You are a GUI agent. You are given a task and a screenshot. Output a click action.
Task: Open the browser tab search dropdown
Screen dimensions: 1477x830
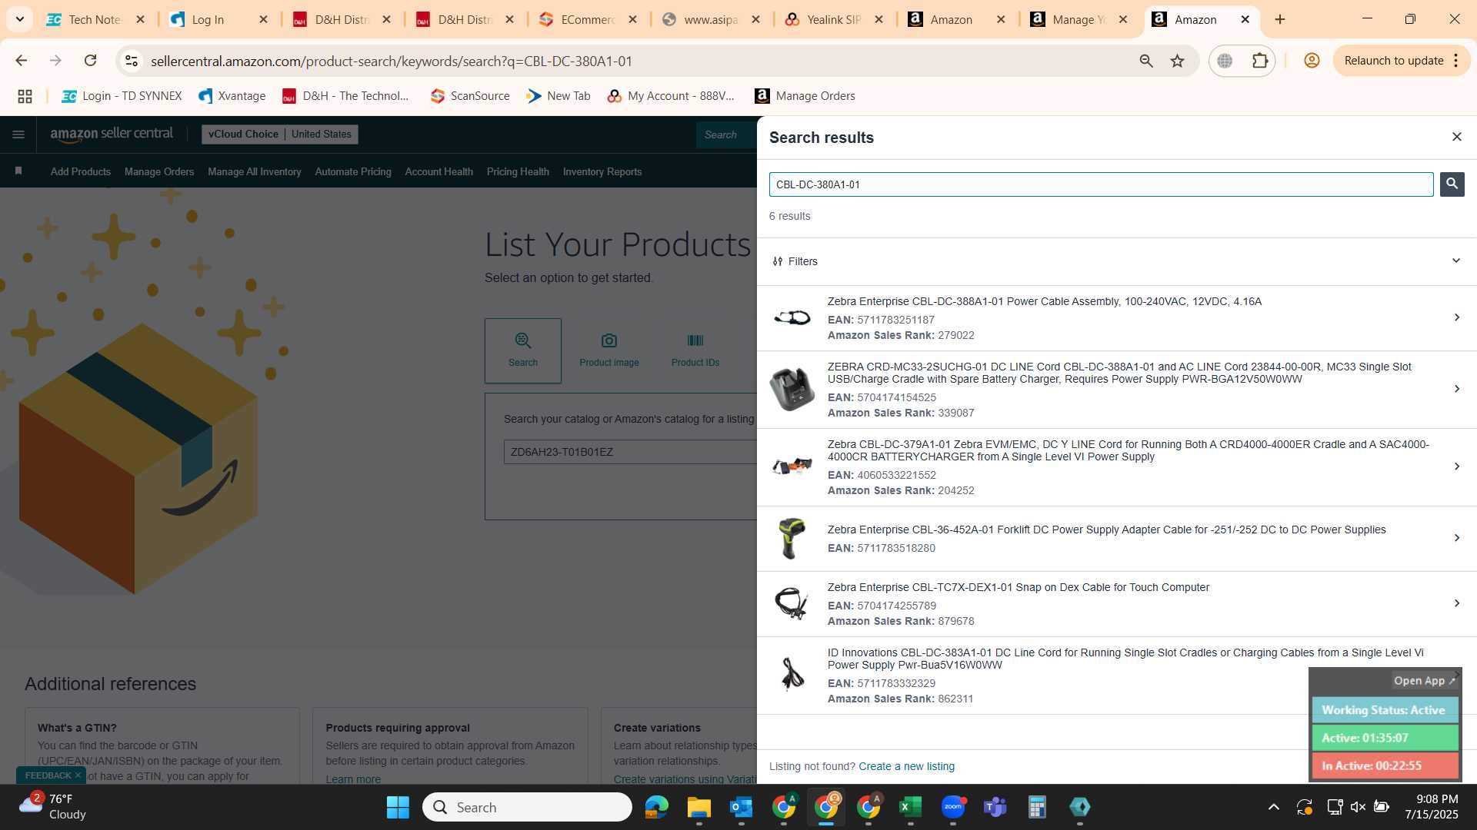click(19, 19)
